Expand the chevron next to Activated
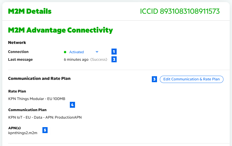This screenshot has width=232, height=146. pos(97,52)
